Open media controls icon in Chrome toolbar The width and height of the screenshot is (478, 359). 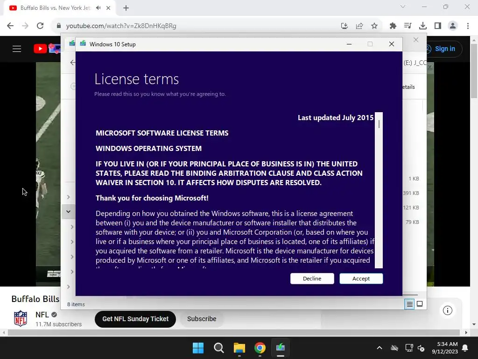pyautogui.click(x=408, y=26)
